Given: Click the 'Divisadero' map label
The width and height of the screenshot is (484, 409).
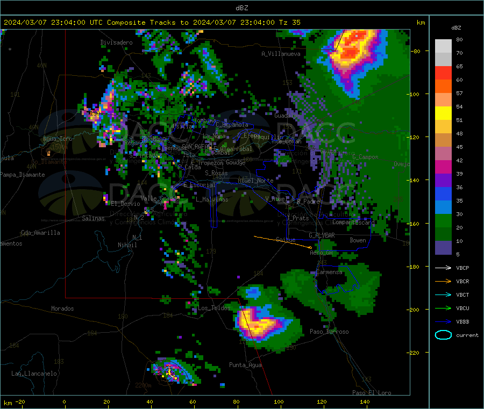Looking at the screenshot, I should (x=116, y=42).
